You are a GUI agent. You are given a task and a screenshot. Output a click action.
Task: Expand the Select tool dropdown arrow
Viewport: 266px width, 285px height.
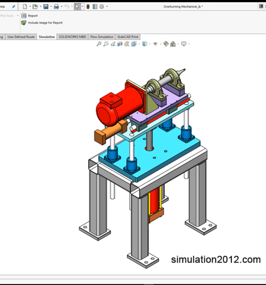(x=82, y=7)
